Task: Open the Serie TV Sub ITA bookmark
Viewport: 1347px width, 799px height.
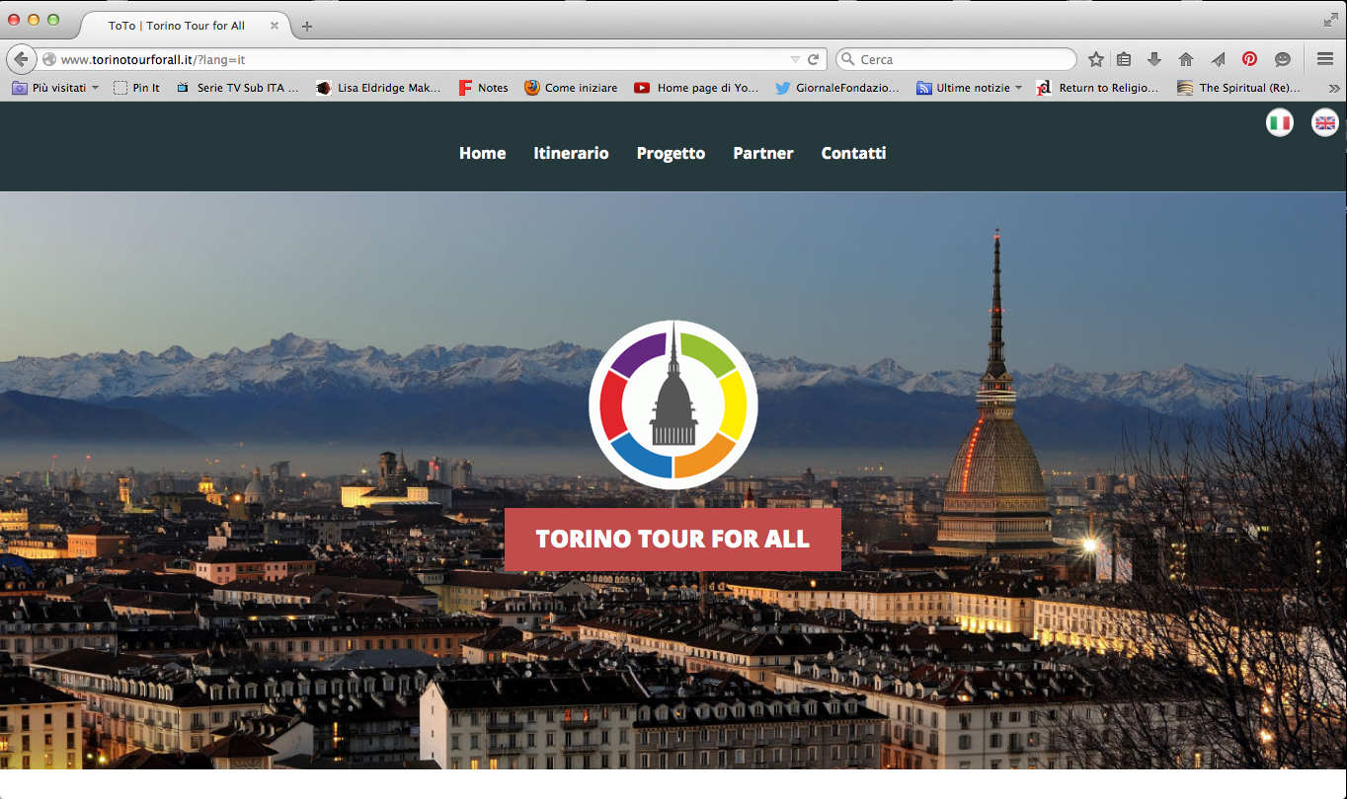Action: tap(237, 88)
